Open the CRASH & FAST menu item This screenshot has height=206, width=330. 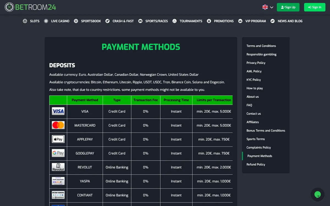[x=123, y=21]
